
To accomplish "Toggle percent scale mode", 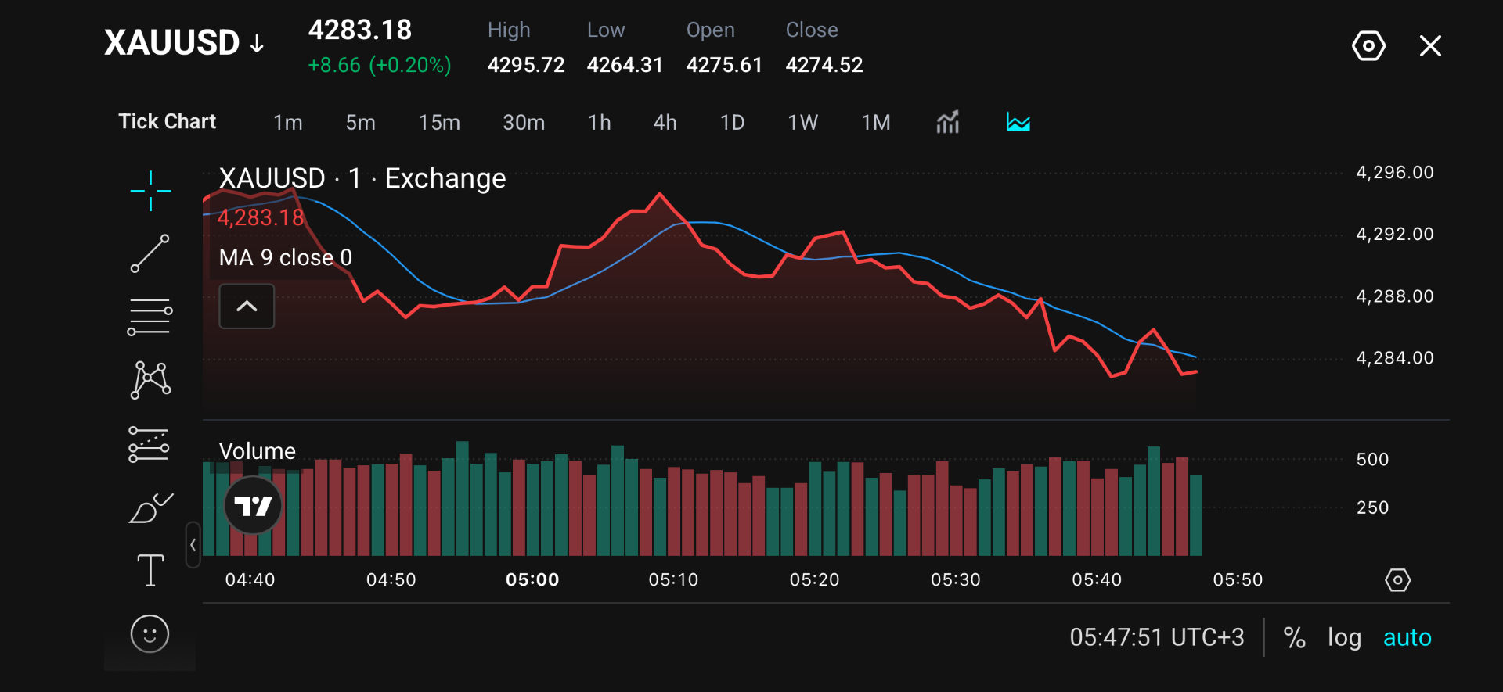I will (1295, 638).
